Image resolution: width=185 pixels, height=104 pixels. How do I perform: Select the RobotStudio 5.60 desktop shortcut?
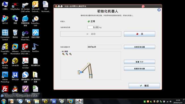click(36, 21)
